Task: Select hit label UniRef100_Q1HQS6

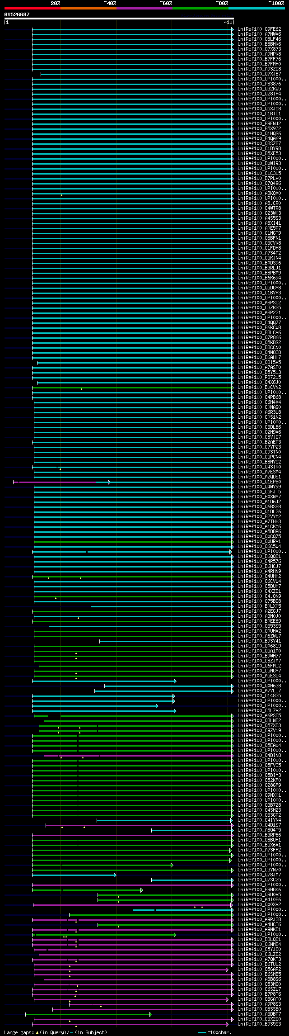Action: 259,134
